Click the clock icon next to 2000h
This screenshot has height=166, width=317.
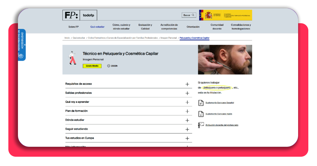pyautogui.click(x=109, y=66)
